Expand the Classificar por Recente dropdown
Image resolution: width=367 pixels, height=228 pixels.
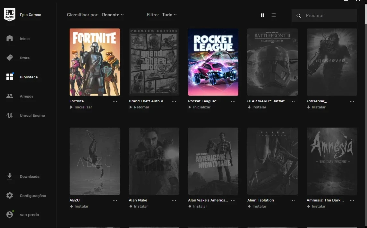click(113, 15)
